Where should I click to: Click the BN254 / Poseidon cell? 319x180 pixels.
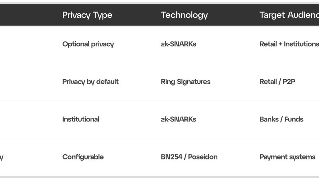(189, 157)
